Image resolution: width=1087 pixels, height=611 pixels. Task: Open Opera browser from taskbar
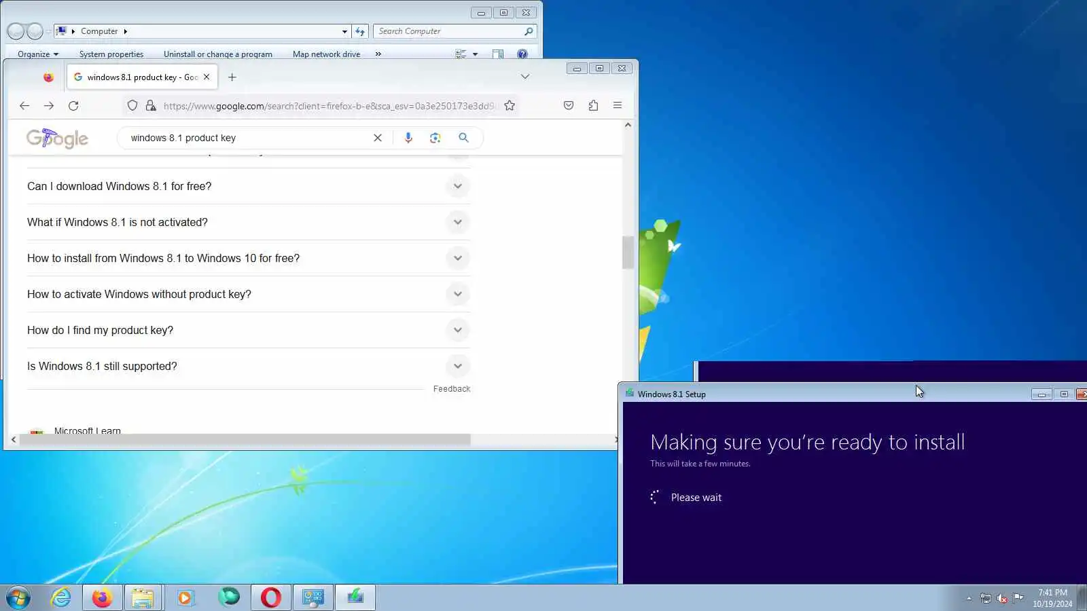(271, 597)
